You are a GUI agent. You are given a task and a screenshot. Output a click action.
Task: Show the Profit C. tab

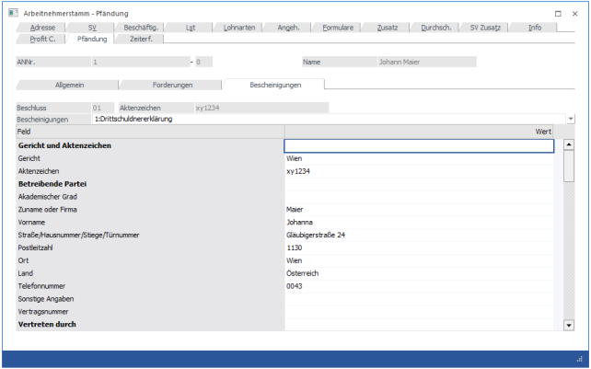tap(42, 40)
